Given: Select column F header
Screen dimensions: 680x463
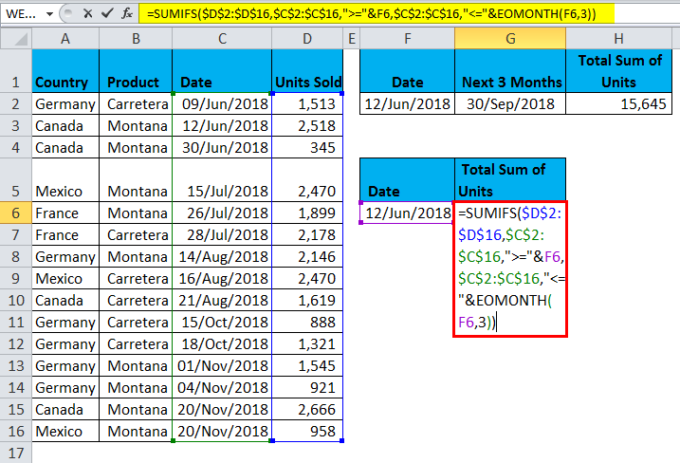Looking at the screenshot, I should tap(407, 39).
